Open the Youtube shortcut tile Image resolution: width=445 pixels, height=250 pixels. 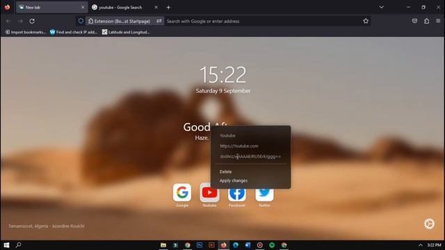click(209, 192)
